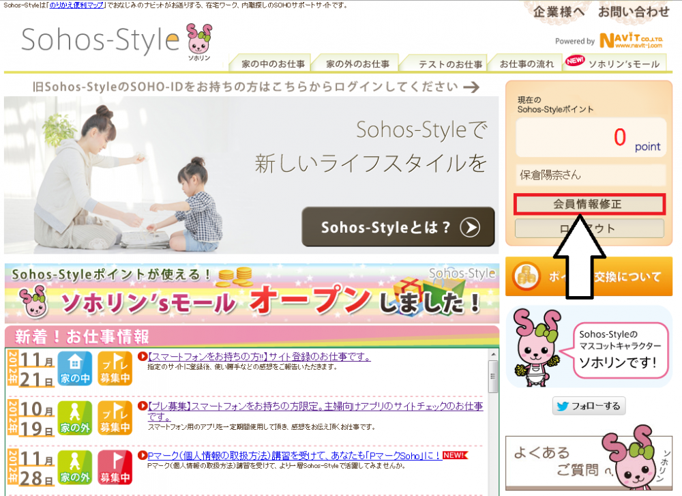Click the arrow after SOHO-ID login text
The image size is (682, 496).
click(x=471, y=87)
